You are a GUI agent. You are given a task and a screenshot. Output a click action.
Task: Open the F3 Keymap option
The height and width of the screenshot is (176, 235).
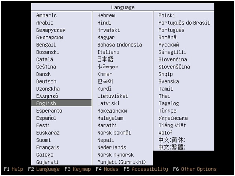[77, 169]
